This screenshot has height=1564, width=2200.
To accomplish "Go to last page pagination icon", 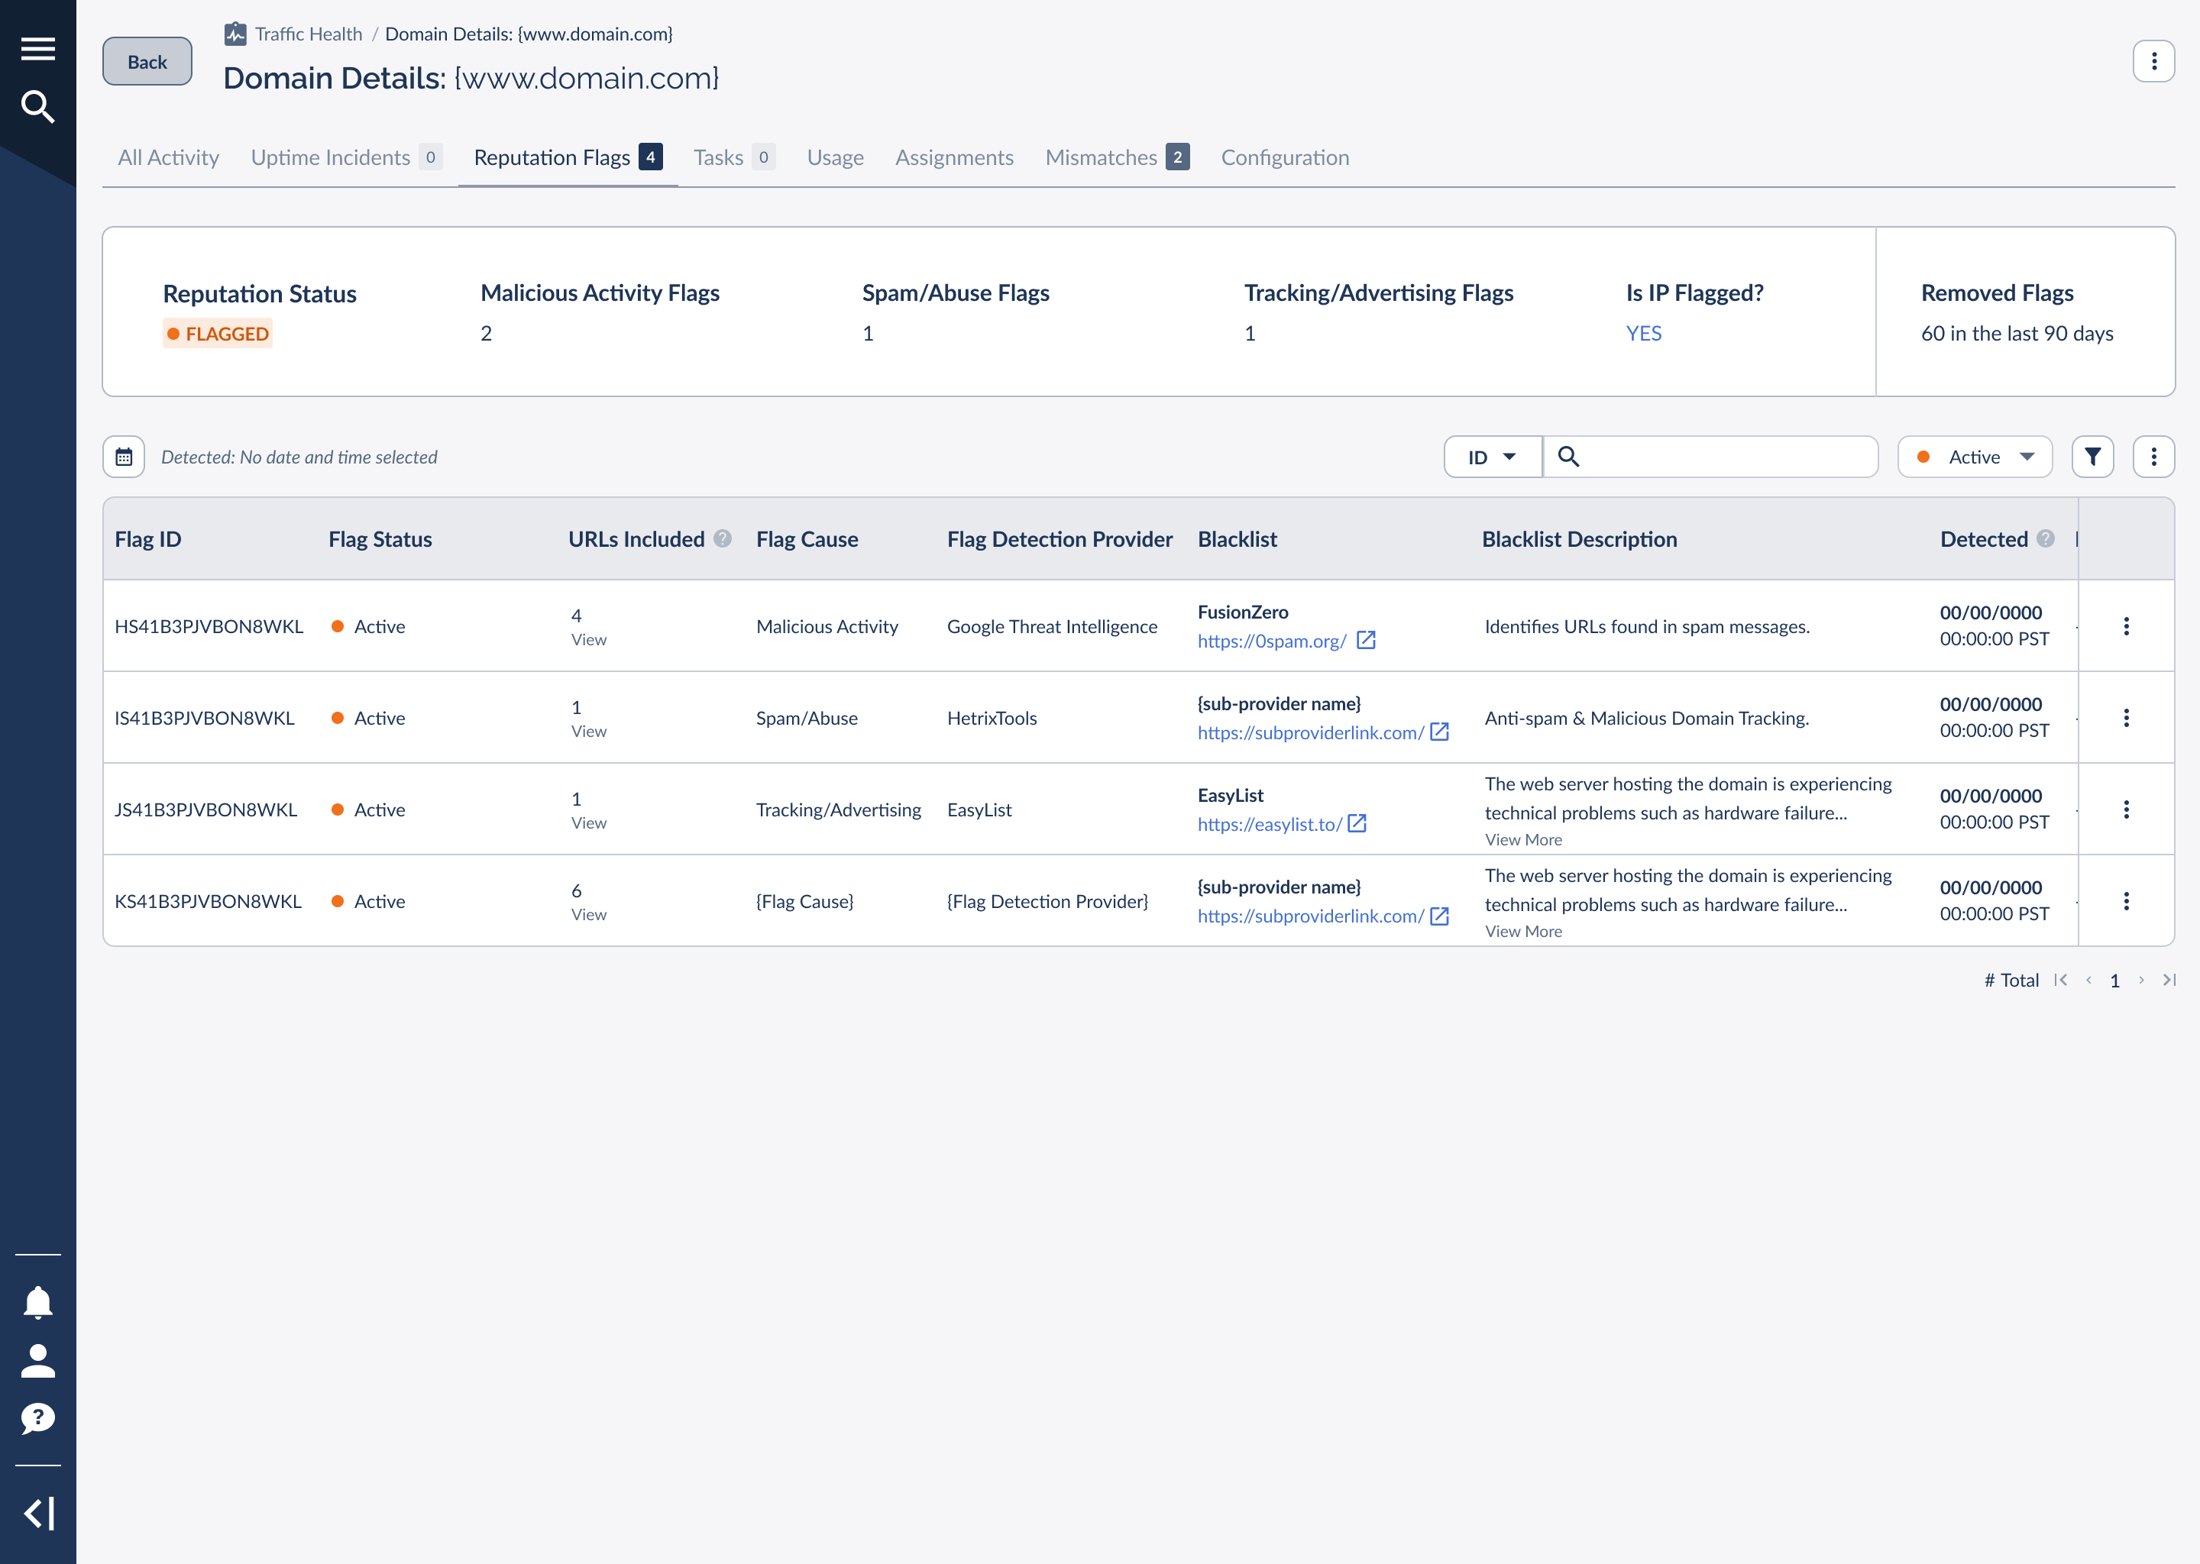I will [x=2169, y=980].
